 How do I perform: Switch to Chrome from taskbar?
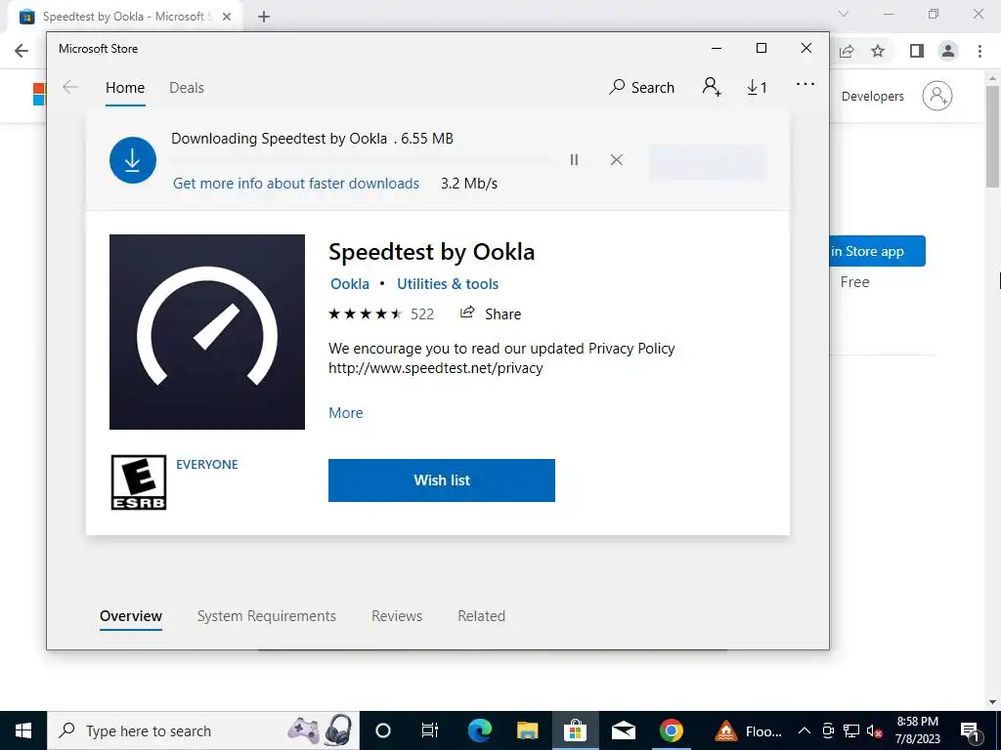pyautogui.click(x=671, y=730)
